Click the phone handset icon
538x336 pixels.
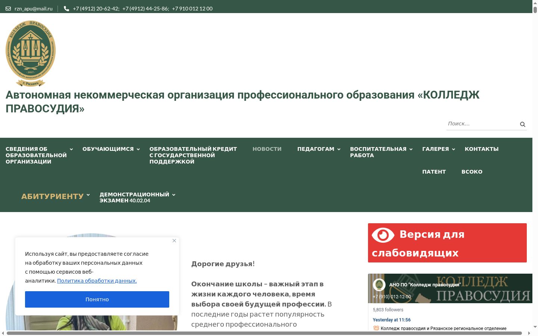coord(67,9)
